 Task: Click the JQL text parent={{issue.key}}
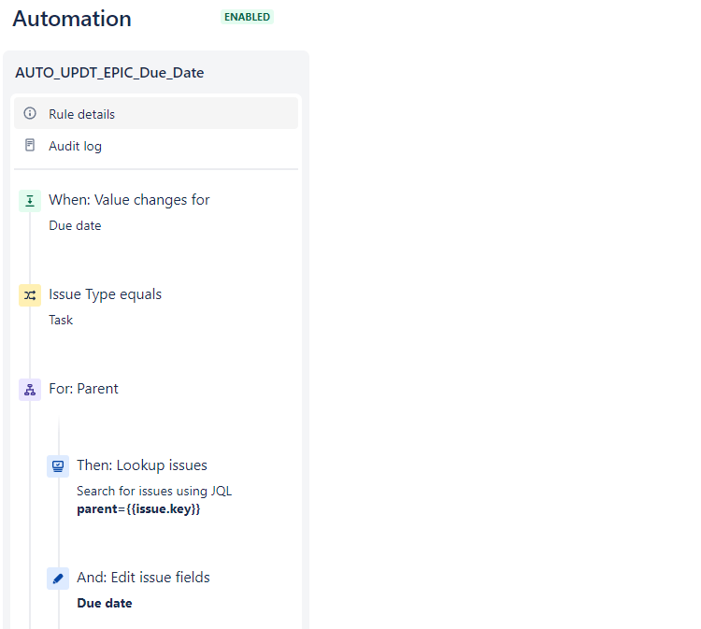pyautogui.click(x=138, y=509)
